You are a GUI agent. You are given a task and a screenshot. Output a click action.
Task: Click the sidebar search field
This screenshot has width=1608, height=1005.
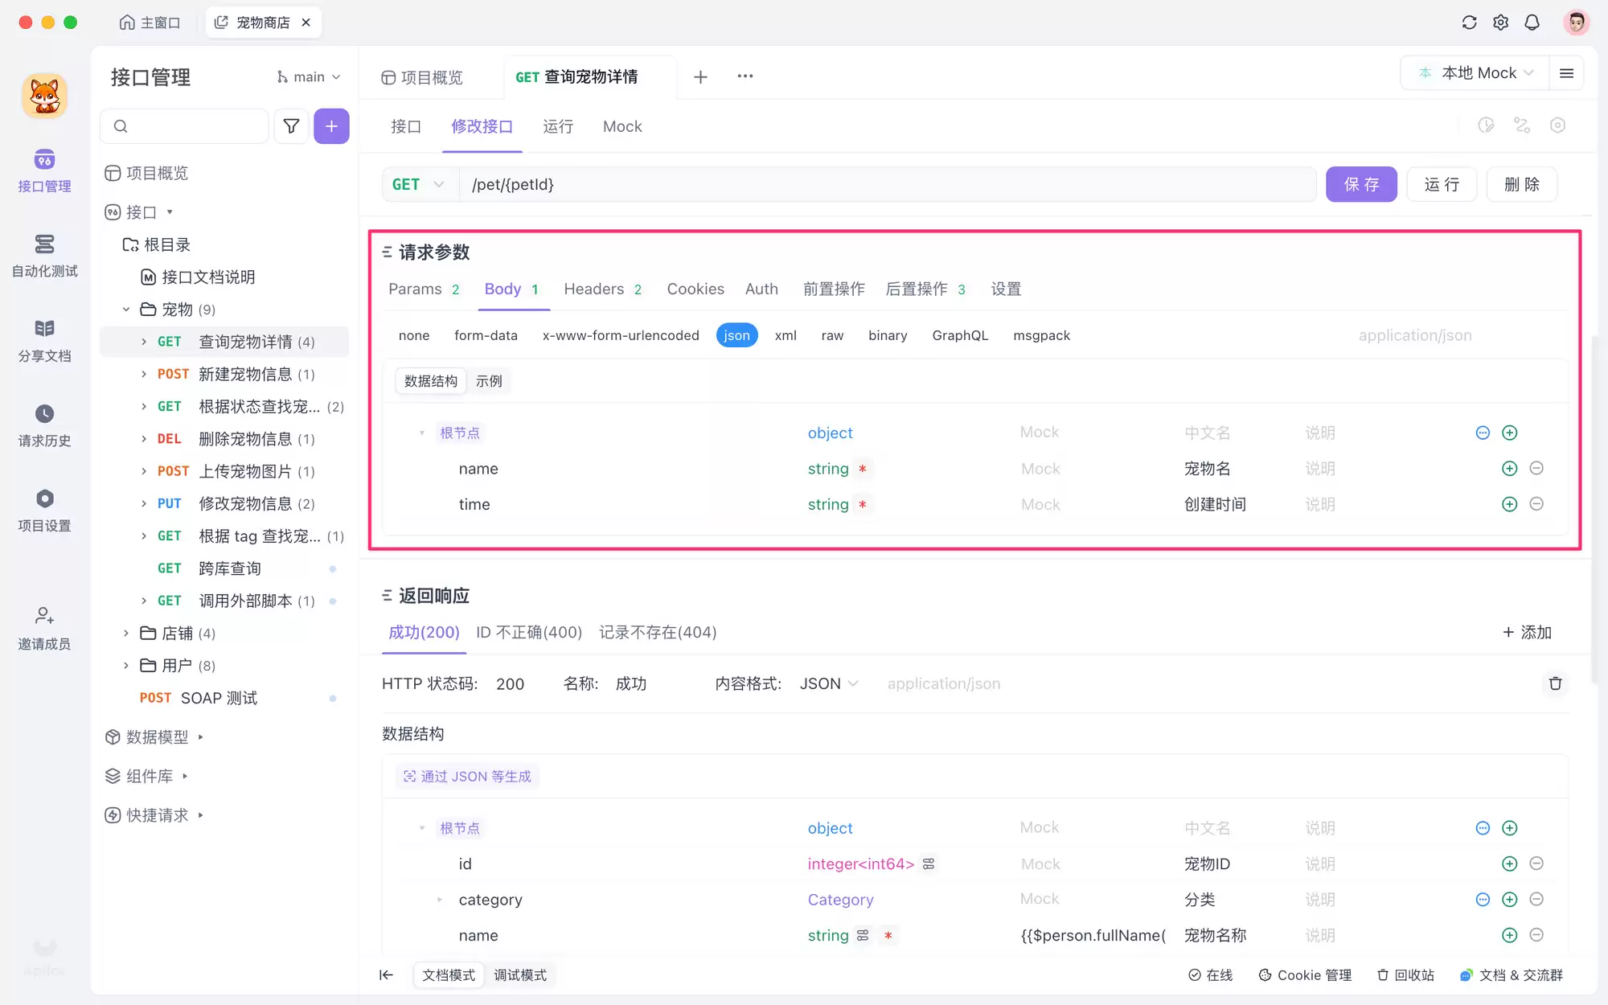[x=184, y=126]
